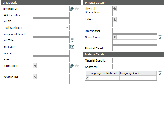The width and height of the screenshot is (166, 113).
Task: Toggle the eye icon next to Repository
Action: click(x=77, y=9)
